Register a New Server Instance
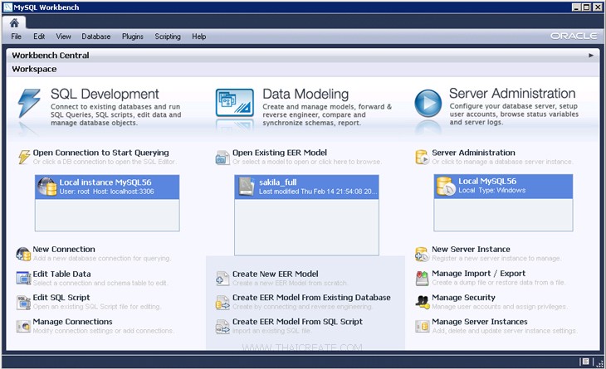606x369 pixels. 471,250
